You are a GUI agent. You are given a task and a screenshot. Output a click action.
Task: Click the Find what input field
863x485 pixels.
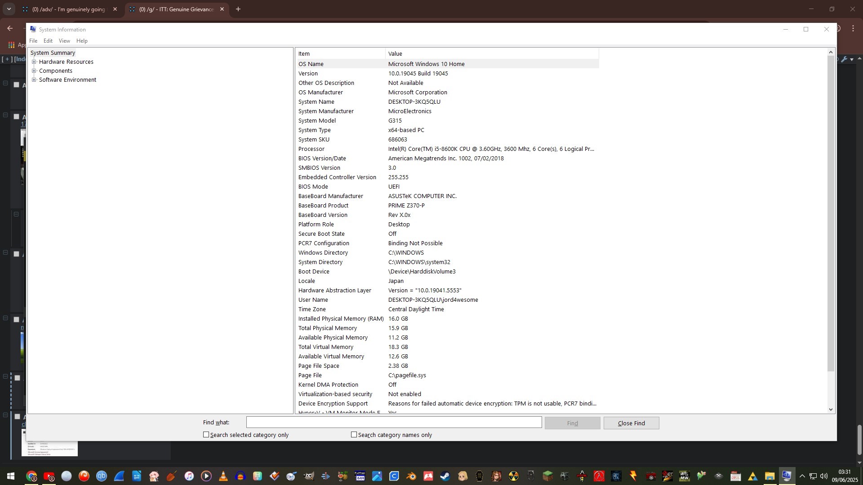(x=394, y=422)
